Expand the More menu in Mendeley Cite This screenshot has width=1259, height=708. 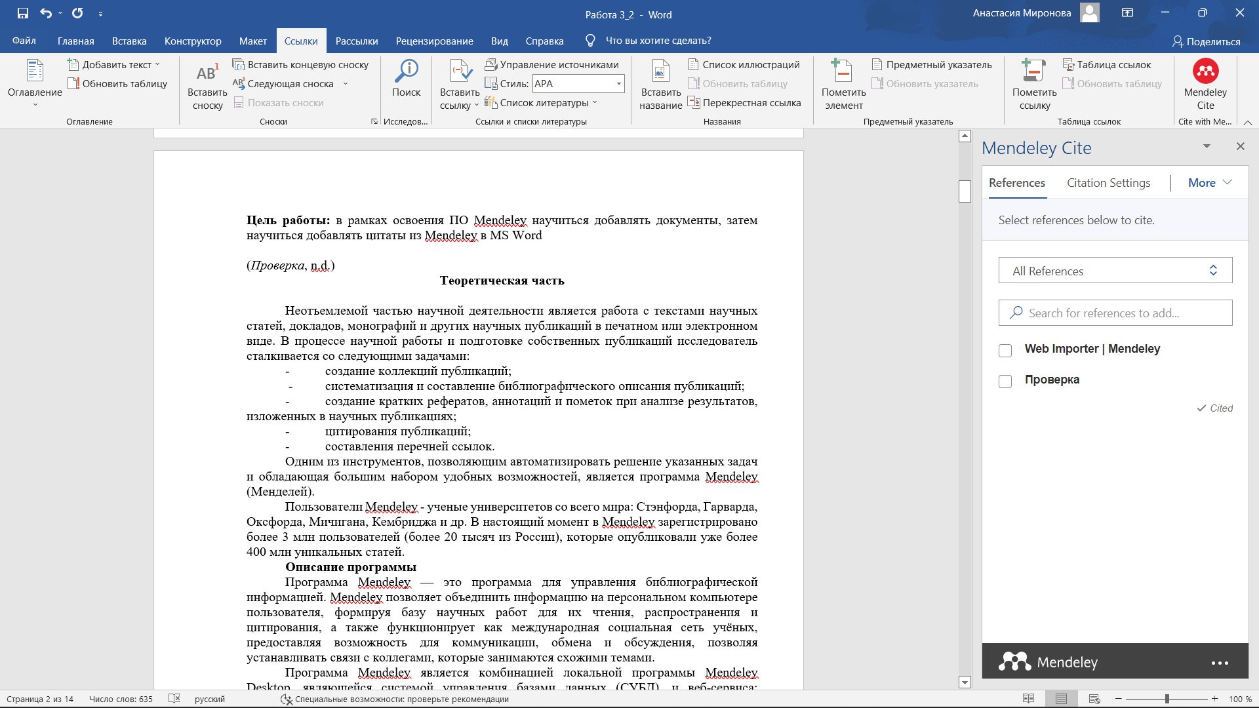click(1210, 183)
